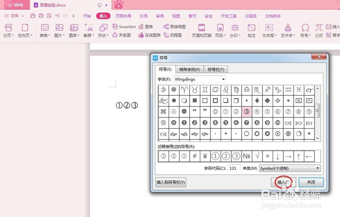Switch to the 页面布局 ribbon tab
Viewport: 340px width, 217px height.
tap(123, 16)
